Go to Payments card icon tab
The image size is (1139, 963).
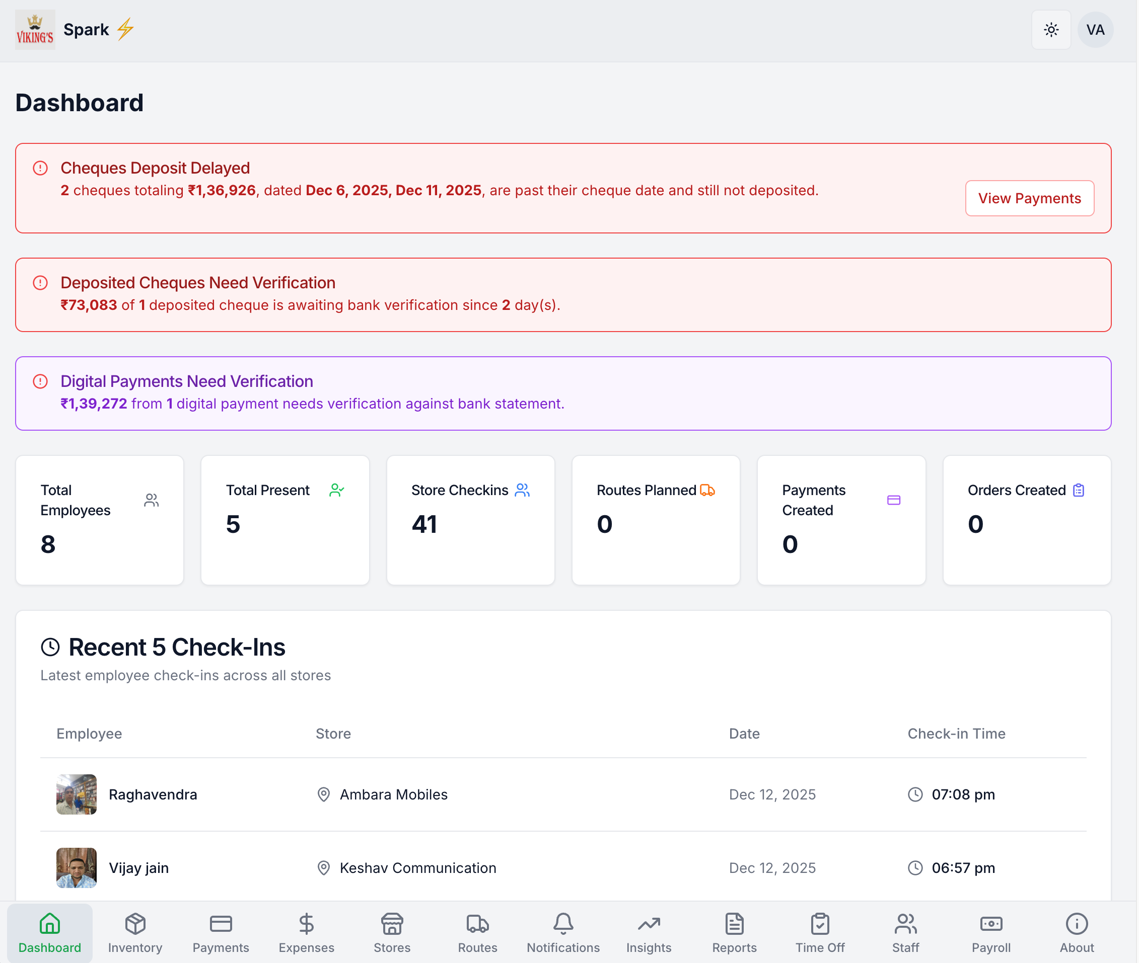(221, 932)
